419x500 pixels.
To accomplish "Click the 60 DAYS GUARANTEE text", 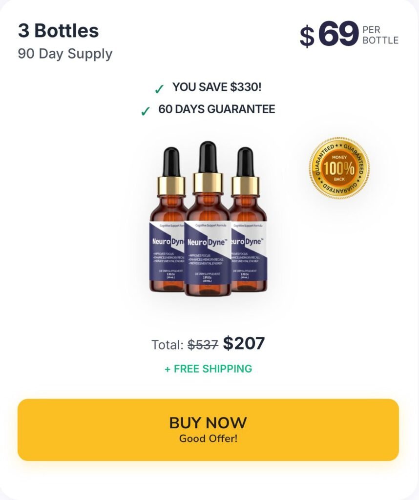I will pos(216,109).
